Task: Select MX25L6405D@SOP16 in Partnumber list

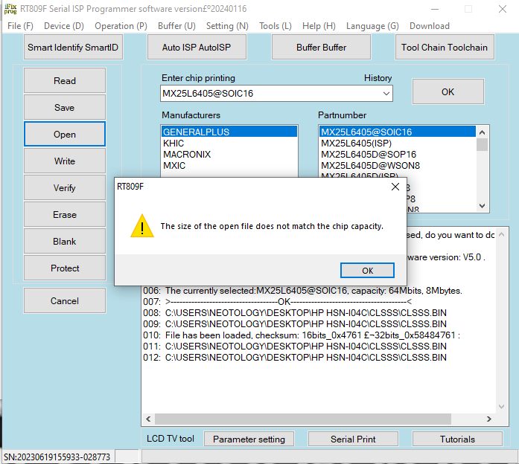Action: (368, 155)
